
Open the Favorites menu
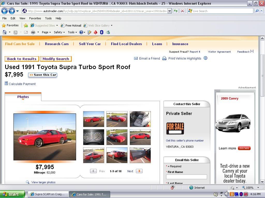pos(35,18)
